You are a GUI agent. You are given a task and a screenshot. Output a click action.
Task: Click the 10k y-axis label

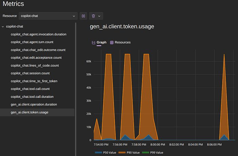(x=89, y=127)
